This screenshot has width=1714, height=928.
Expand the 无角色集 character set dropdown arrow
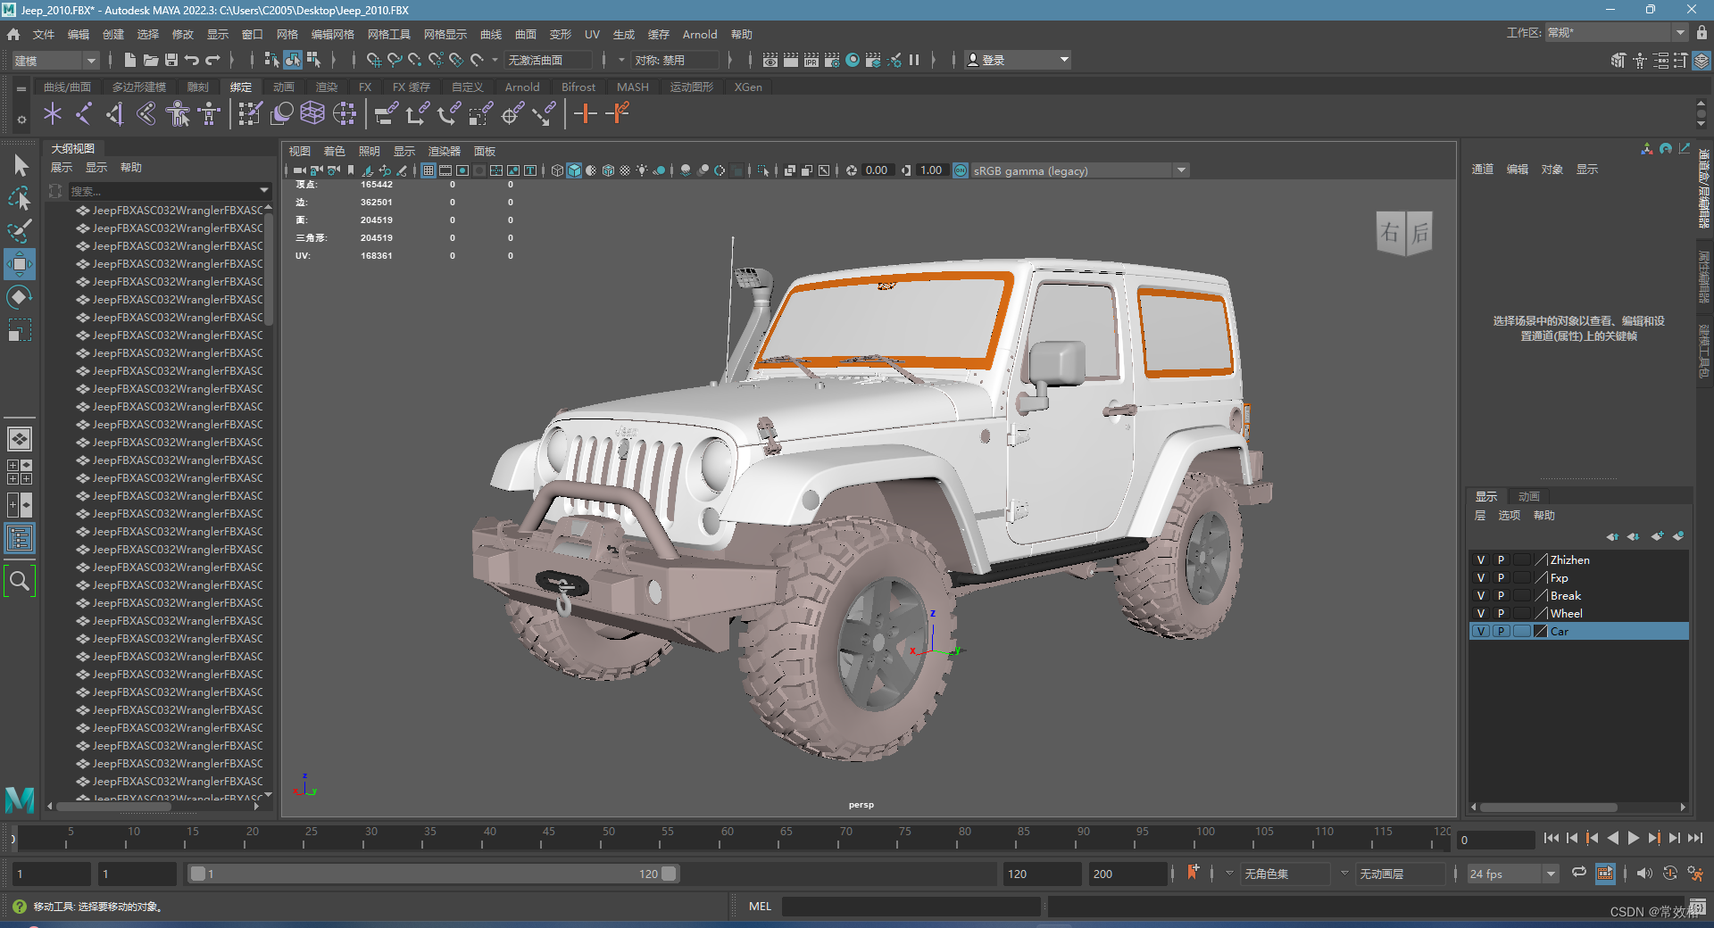(1229, 874)
